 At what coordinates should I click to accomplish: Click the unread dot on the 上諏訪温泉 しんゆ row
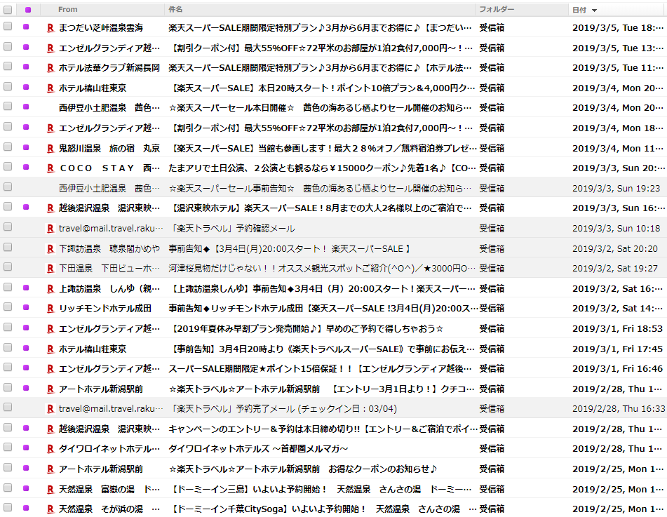[26, 288]
